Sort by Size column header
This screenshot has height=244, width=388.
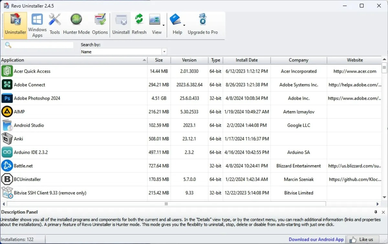point(159,60)
